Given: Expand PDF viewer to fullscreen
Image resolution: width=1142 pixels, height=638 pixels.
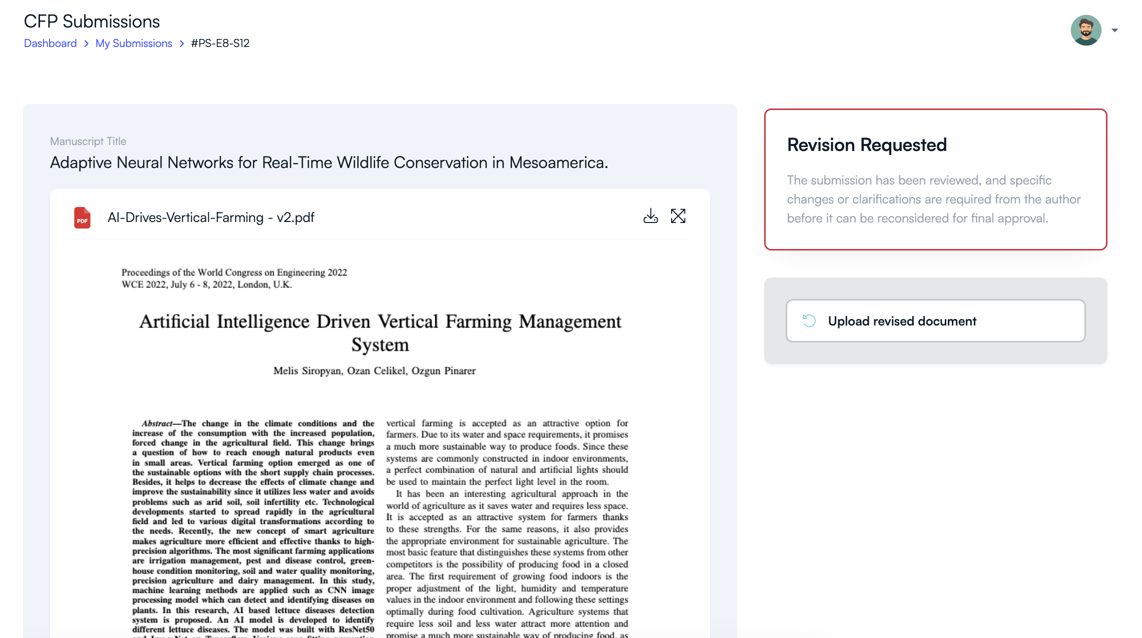Looking at the screenshot, I should point(678,216).
